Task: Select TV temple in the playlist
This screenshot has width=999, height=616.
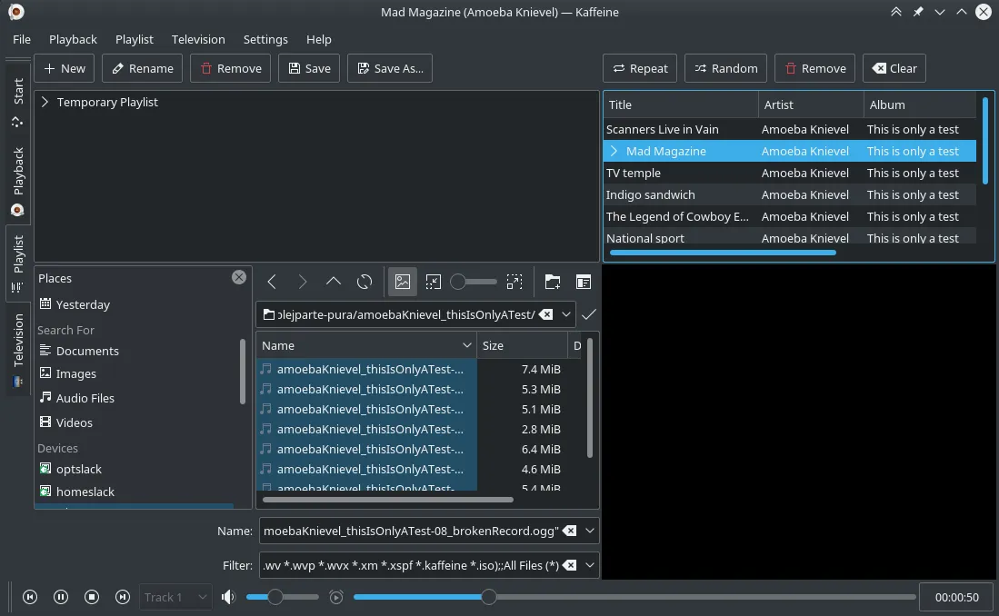Action: [x=634, y=173]
